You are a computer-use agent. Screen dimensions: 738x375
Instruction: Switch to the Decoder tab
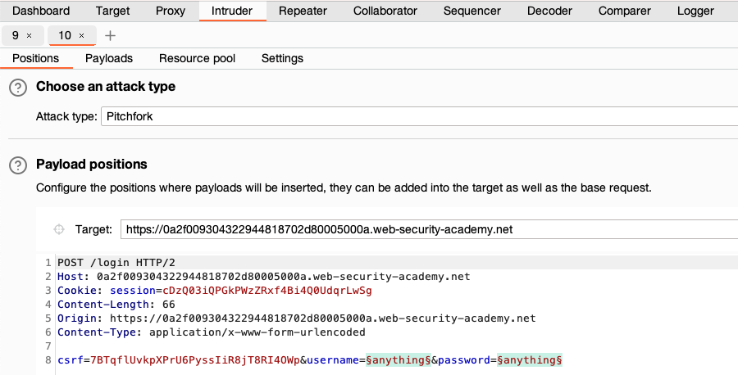point(549,11)
